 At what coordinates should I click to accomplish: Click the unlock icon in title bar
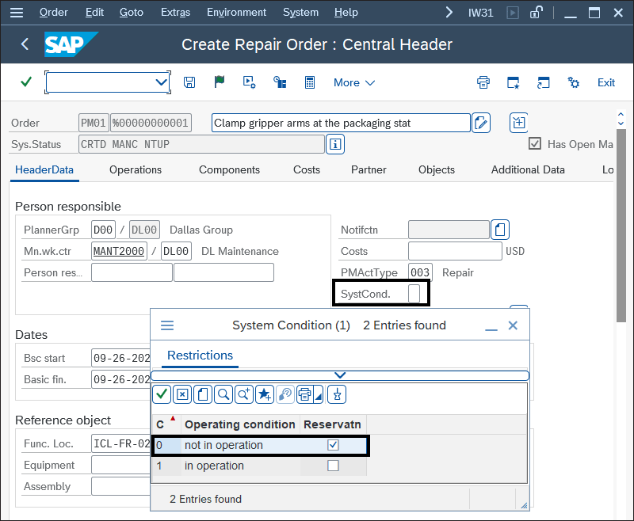tap(537, 13)
